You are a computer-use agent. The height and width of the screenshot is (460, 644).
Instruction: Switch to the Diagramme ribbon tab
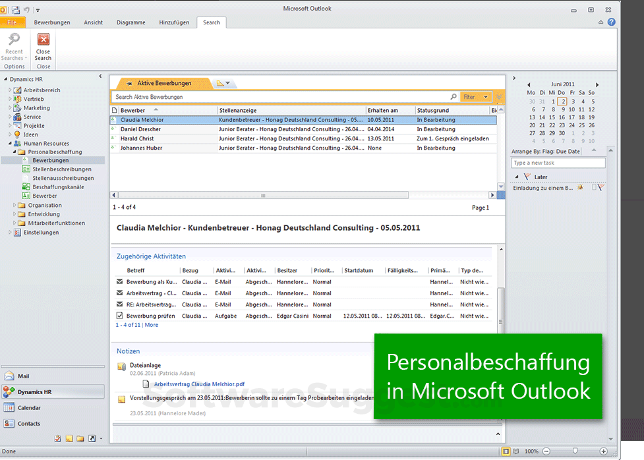coord(131,22)
